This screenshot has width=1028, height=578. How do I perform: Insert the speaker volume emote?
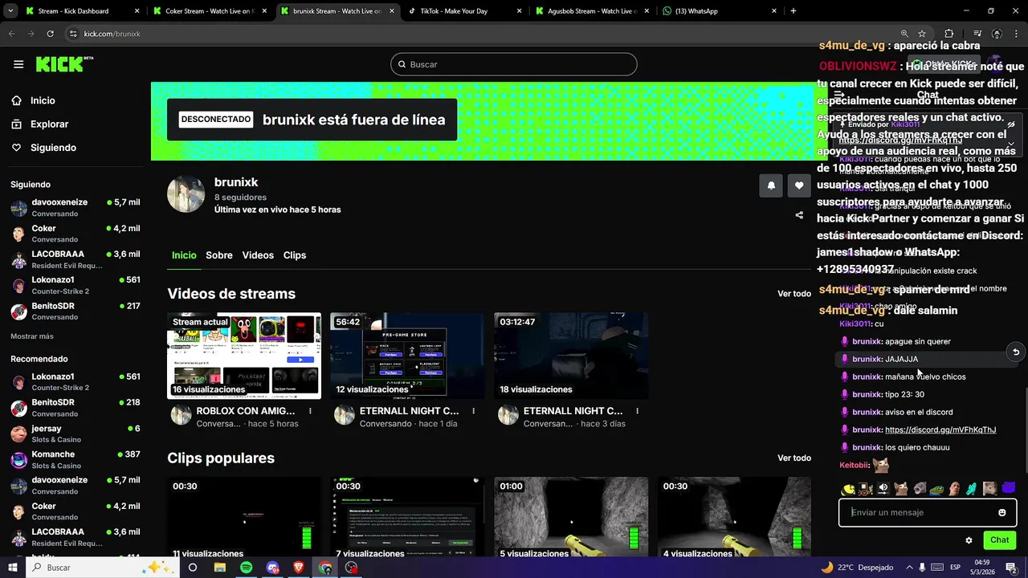[x=883, y=488]
